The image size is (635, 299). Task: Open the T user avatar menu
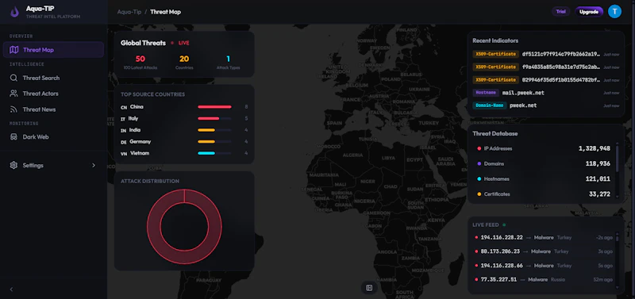coord(614,12)
